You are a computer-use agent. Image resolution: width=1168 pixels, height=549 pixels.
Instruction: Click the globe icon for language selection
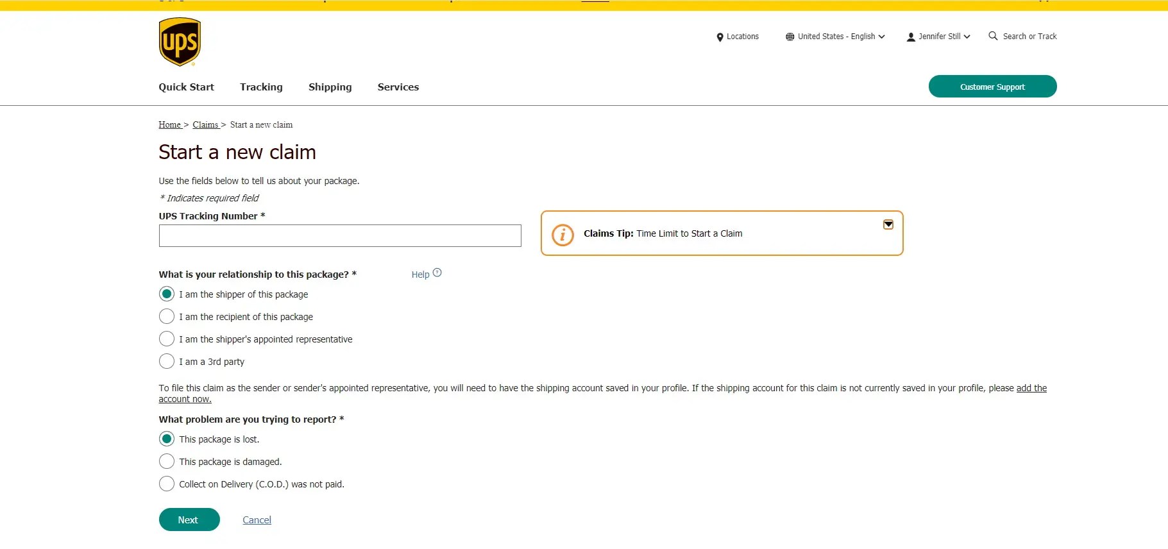pyautogui.click(x=790, y=37)
